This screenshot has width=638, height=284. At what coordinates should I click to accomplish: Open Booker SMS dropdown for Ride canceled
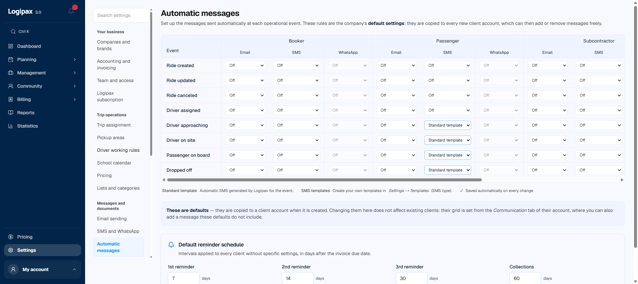(x=296, y=95)
